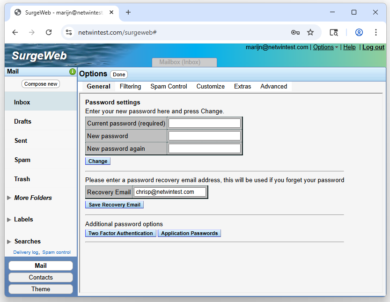This screenshot has height=302, width=390.
Task: Go back using the browser back arrow
Action: (x=15, y=32)
